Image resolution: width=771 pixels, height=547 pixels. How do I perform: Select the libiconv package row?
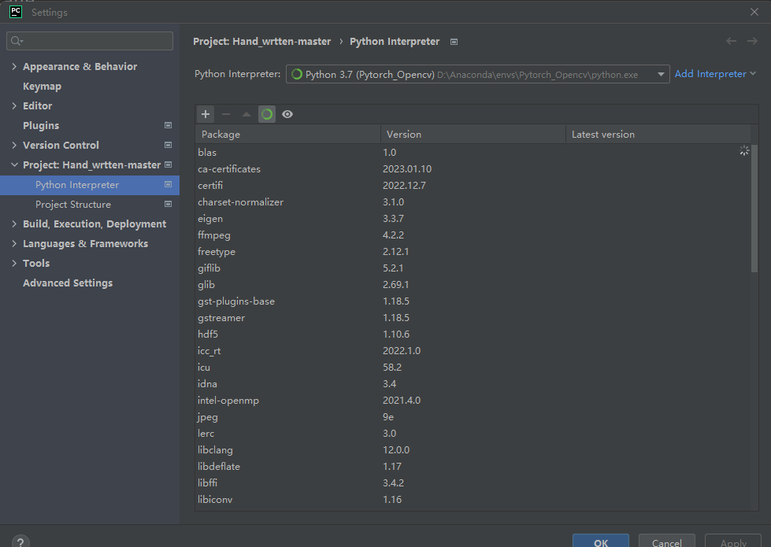(x=473, y=499)
